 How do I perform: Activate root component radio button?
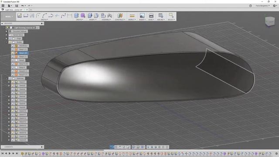tap(37, 27)
